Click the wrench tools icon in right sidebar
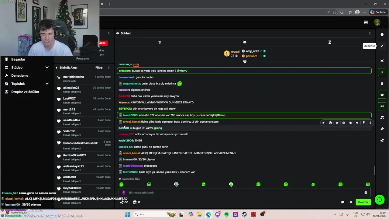389x219 pixels. [x=382, y=129]
